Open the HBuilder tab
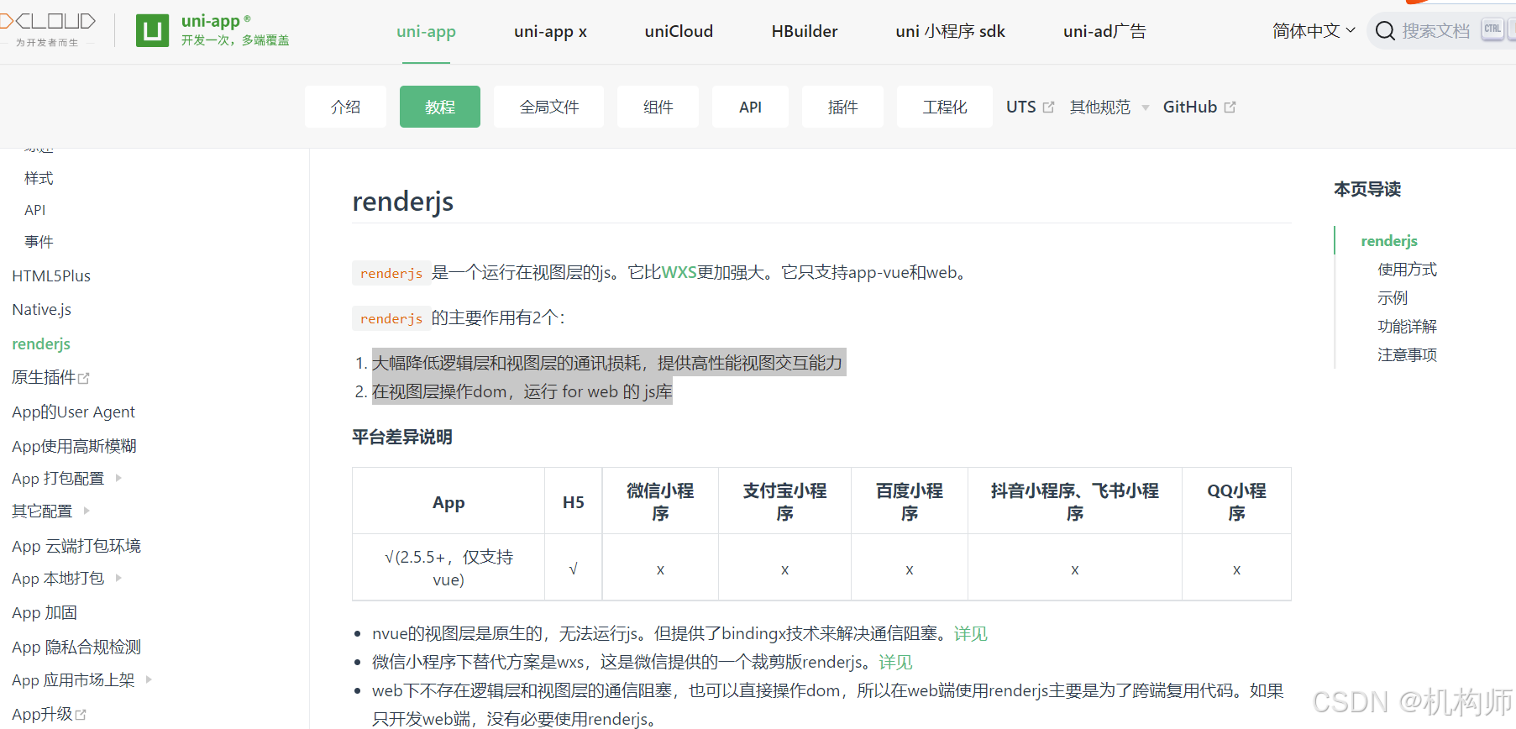Image resolution: width=1516 pixels, height=729 pixels. click(x=805, y=31)
